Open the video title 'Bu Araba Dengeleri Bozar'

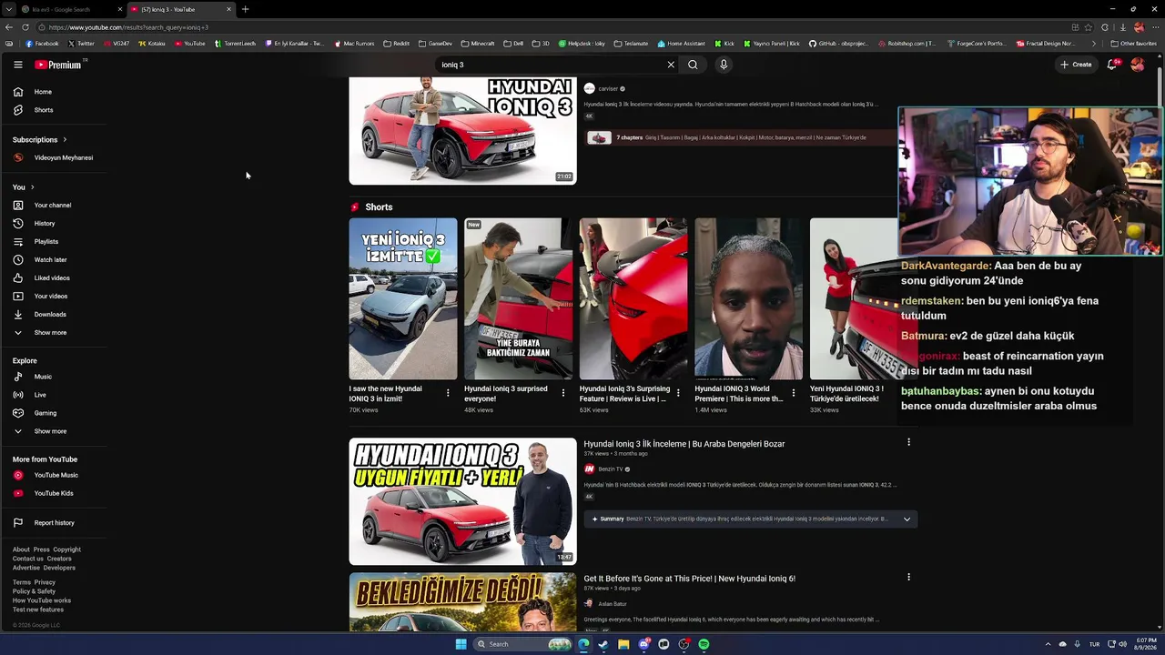[x=684, y=444]
